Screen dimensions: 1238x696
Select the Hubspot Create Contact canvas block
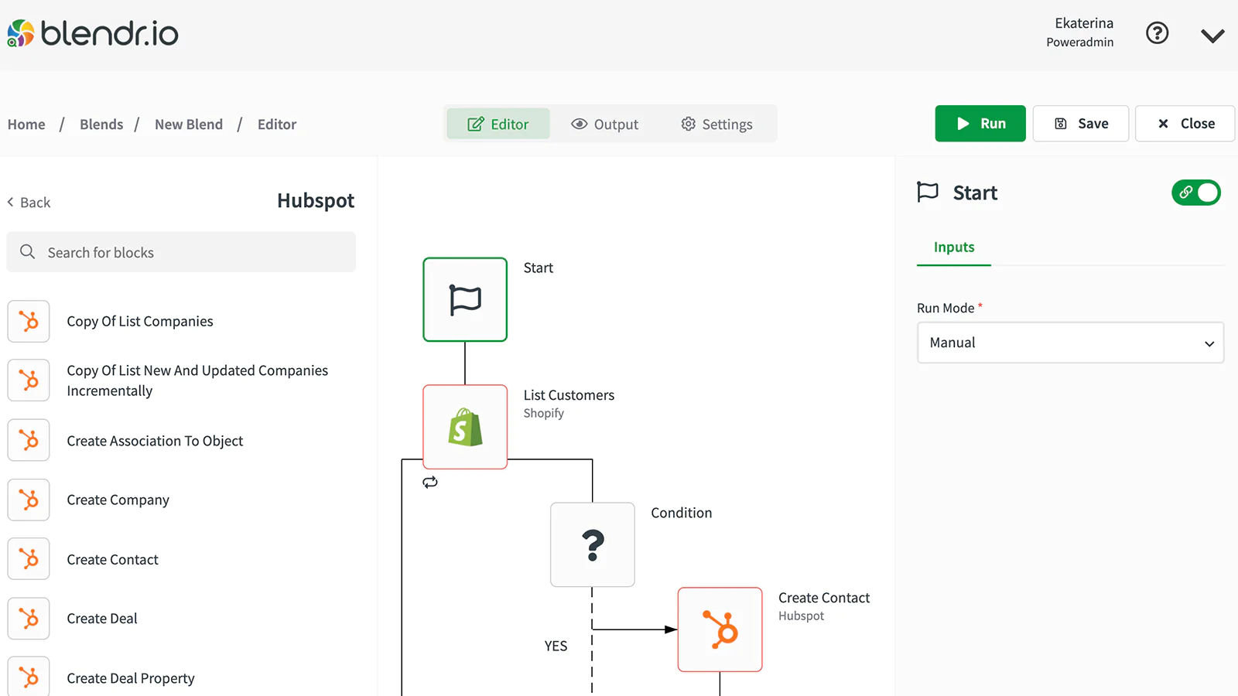[720, 629]
